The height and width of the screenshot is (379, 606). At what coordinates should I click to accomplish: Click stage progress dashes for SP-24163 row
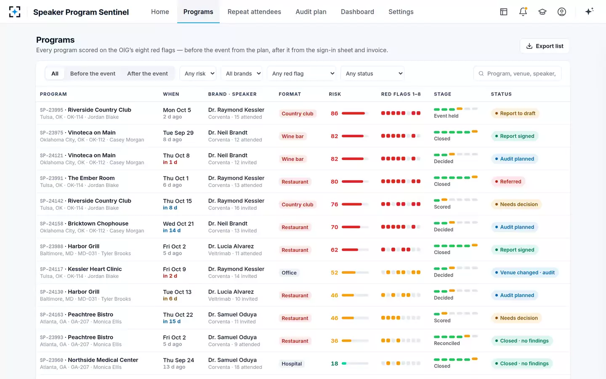(x=456, y=314)
